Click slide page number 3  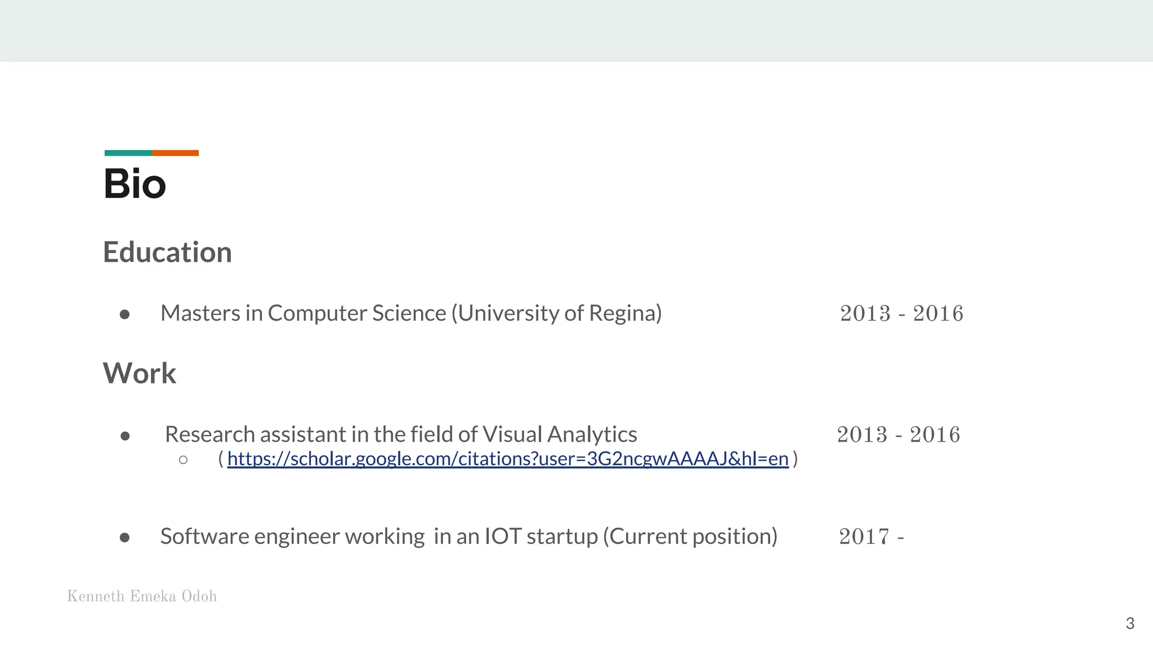click(x=1129, y=623)
